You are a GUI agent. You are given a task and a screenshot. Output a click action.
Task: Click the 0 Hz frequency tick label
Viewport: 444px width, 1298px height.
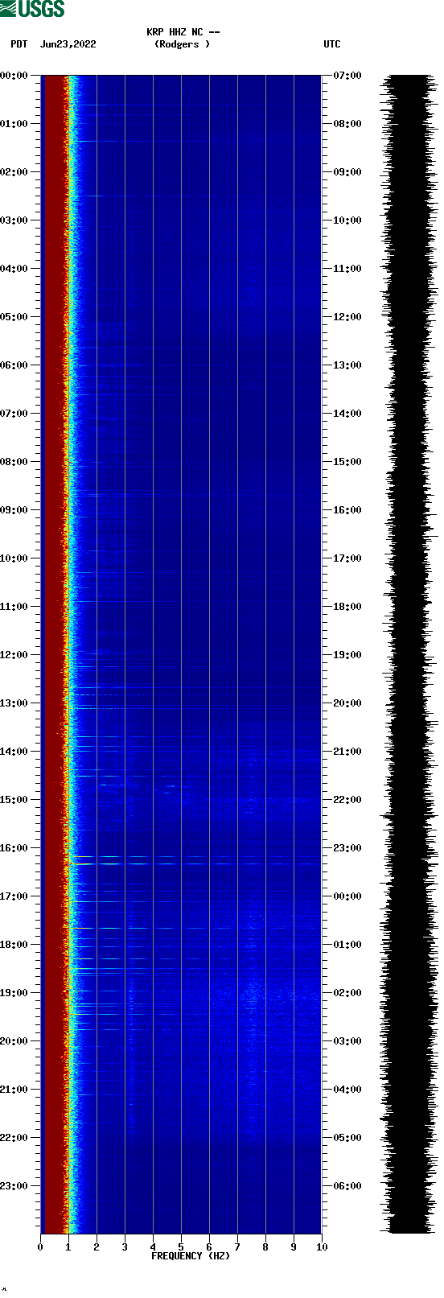[x=40, y=1247]
